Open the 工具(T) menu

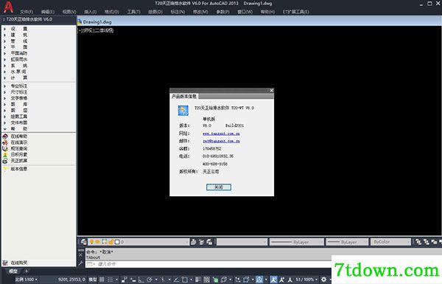click(133, 12)
